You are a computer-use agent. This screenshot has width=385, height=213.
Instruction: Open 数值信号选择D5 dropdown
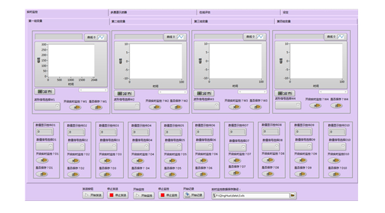tap(173, 147)
